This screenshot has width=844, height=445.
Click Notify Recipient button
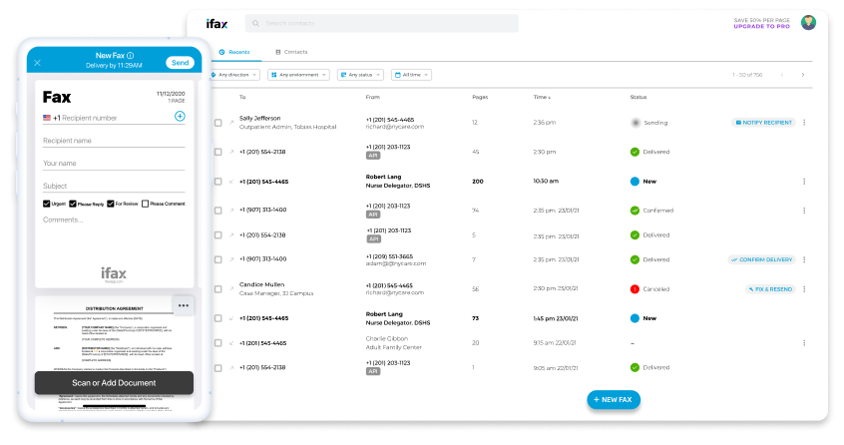click(764, 123)
